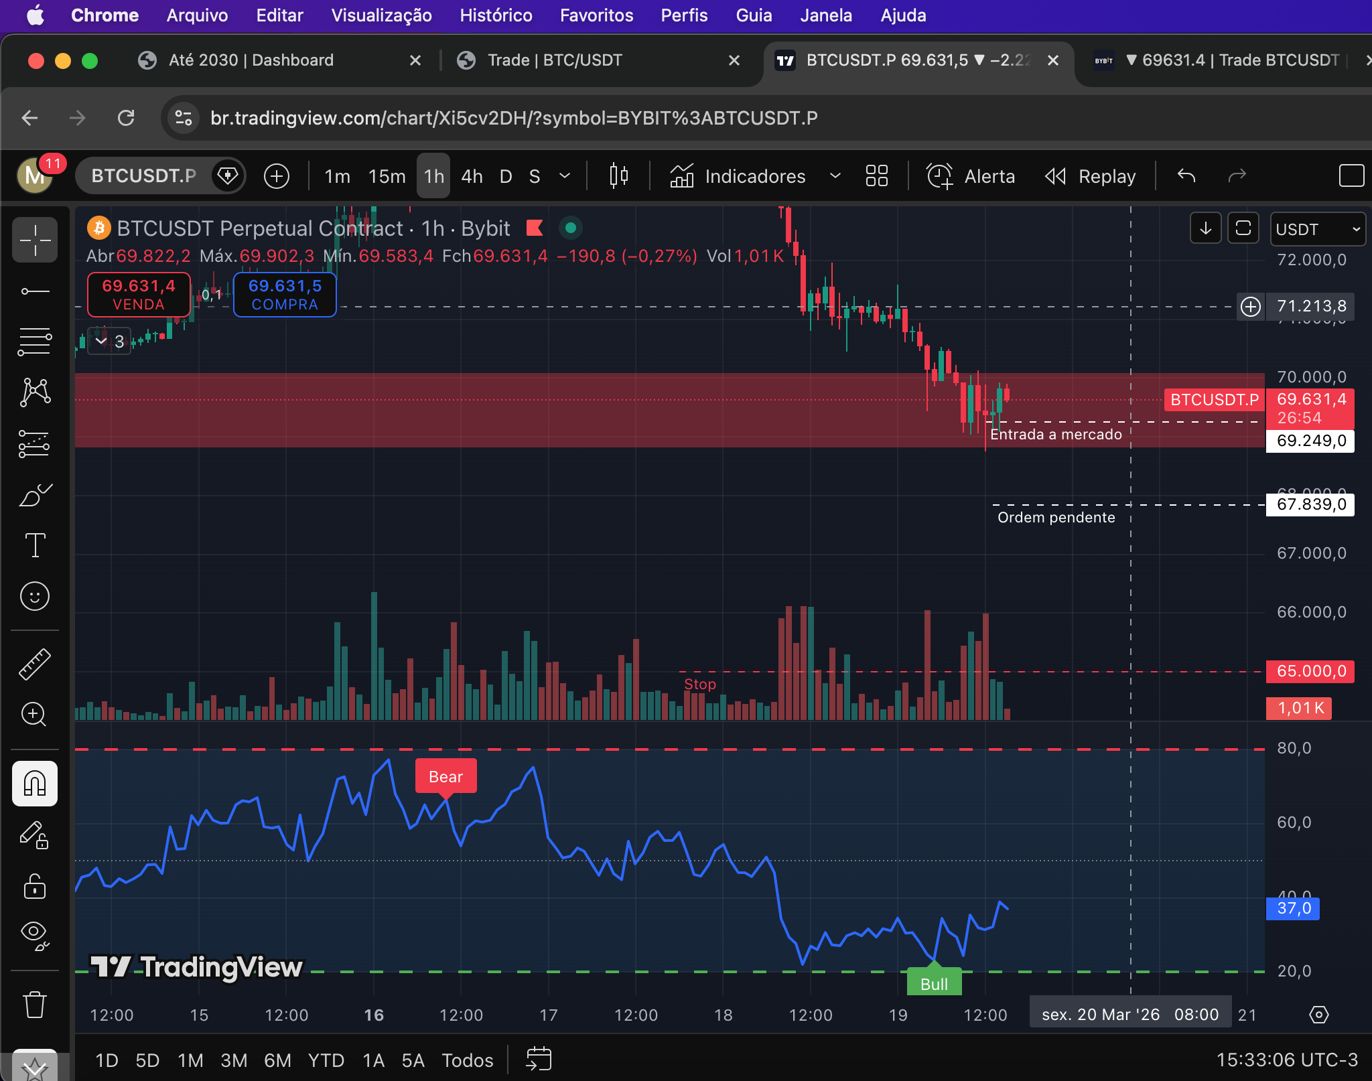Click the red 65.000,0 Stop price label
The image size is (1372, 1081).
1310,671
